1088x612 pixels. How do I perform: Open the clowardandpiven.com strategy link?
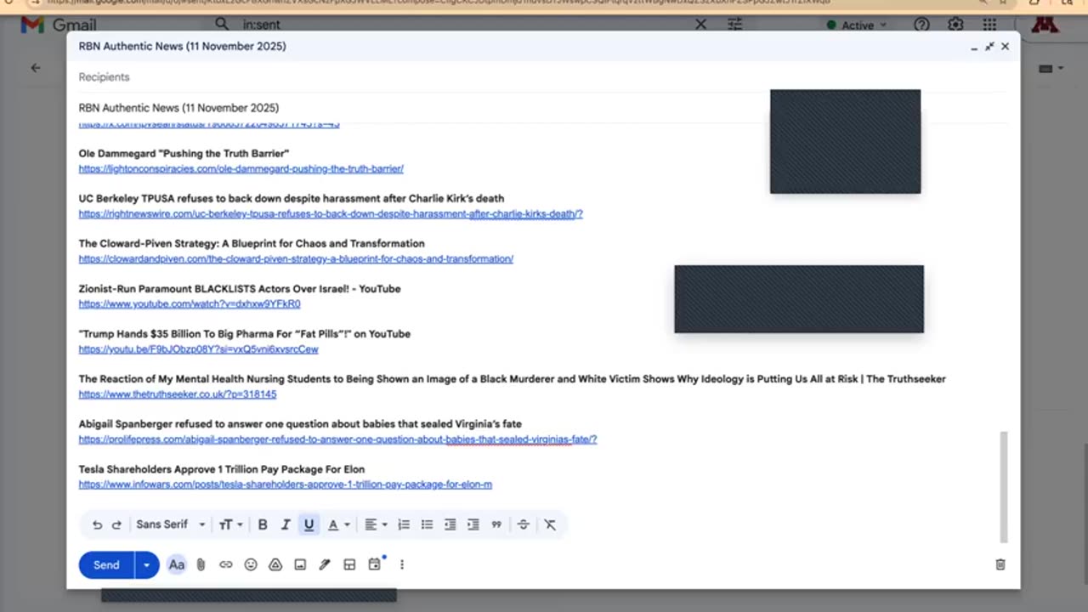[296, 259]
